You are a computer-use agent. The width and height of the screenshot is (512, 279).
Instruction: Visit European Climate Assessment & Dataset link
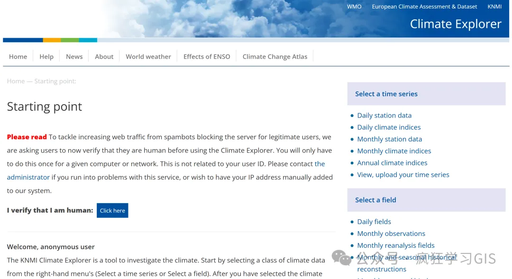point(424,7)
